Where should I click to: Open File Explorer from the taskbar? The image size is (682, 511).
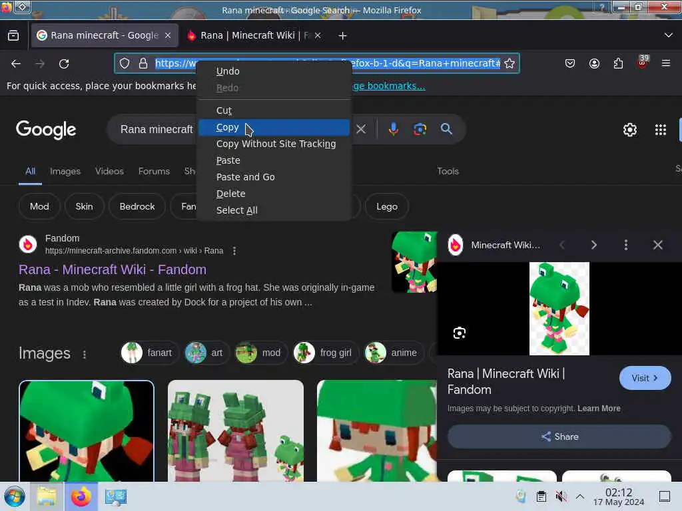[47, 496]
